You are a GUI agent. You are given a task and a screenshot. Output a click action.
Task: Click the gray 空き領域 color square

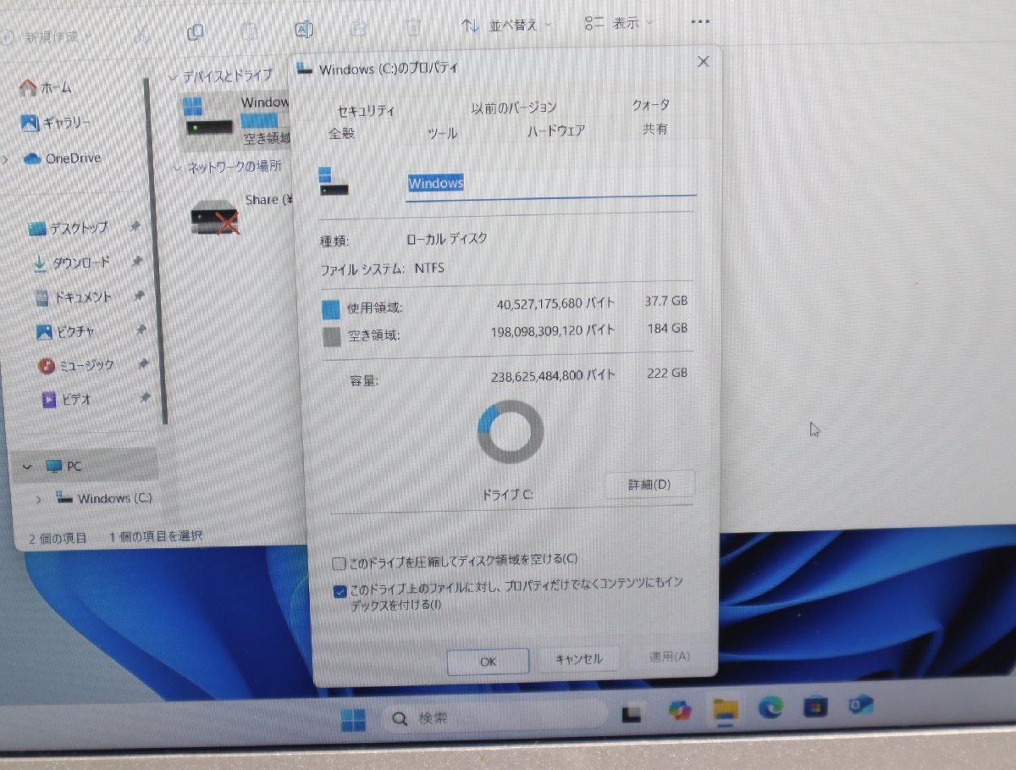(332, 337)
